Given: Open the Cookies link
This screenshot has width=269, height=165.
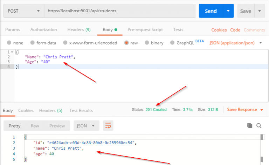Looking at the screenshot, I should coord(219,30).
